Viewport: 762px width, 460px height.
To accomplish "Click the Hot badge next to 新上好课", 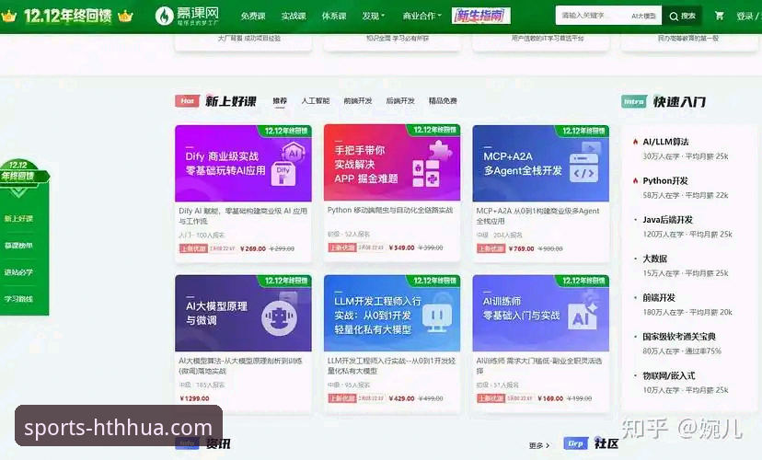I will tap(187, 101).
